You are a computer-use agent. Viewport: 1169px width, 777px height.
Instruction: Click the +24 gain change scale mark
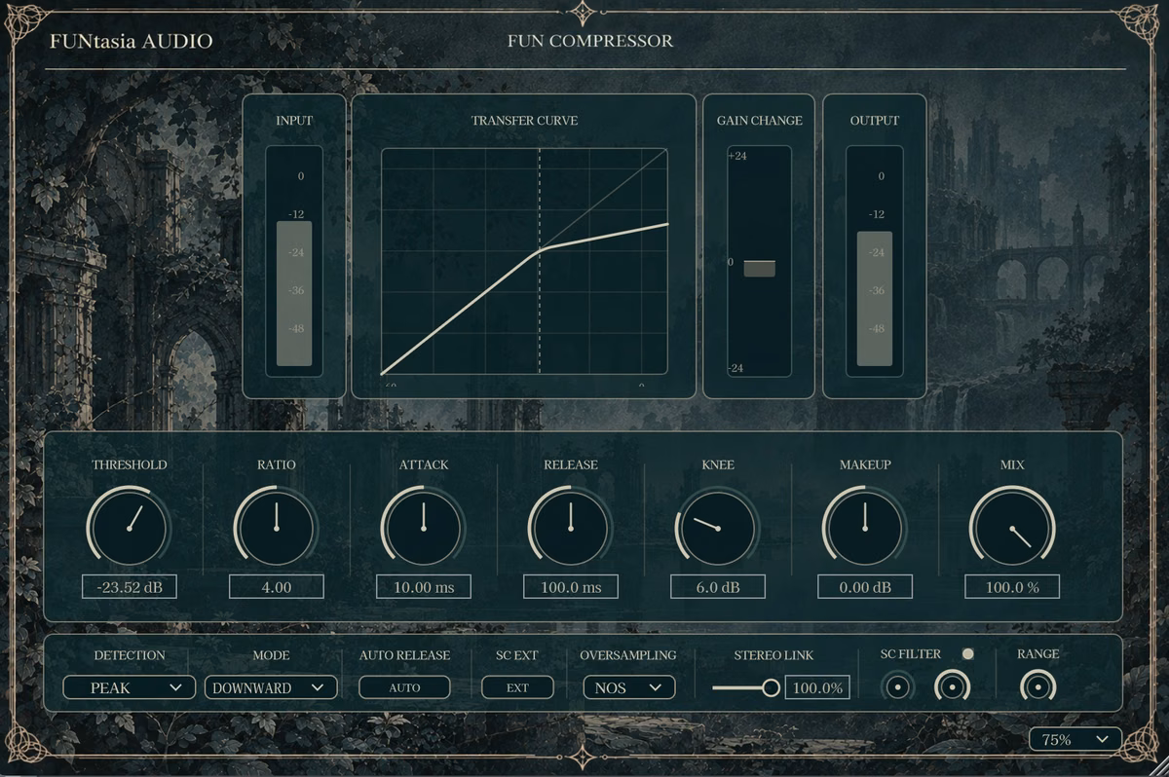pyautogui.click(x=737, y=156)
